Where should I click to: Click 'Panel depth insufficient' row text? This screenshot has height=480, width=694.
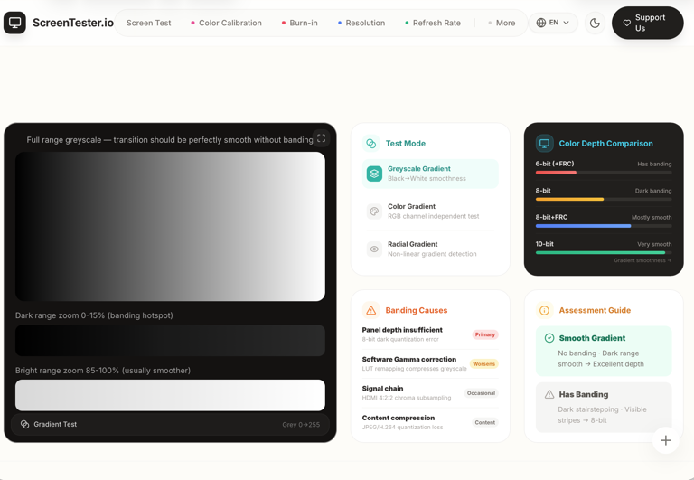click(402, 330)
